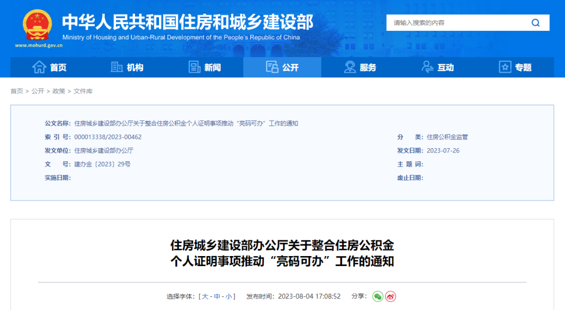
Task: Select 大 to enlarge the font
Action: 205,296
